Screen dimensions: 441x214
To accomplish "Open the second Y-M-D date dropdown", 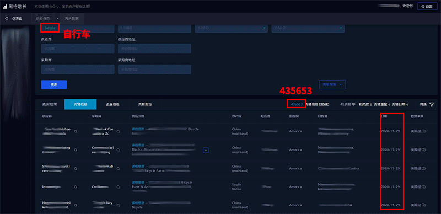I will pos(308,28).
